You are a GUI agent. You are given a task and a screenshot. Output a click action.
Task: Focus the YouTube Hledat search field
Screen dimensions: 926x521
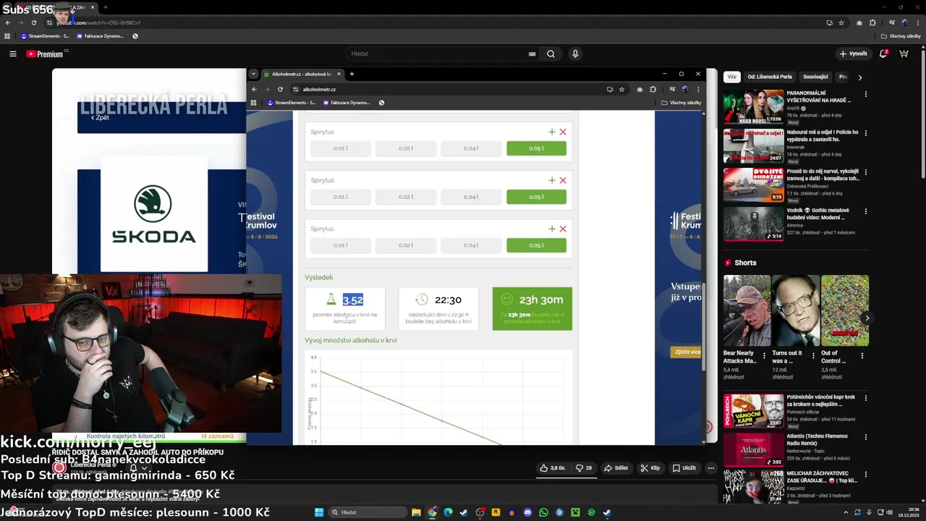443,54
